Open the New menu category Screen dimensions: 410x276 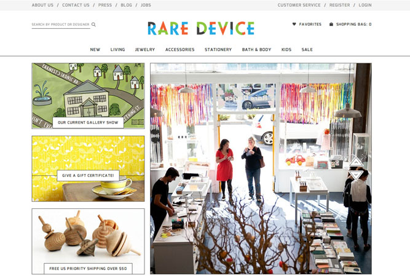coord(95,49)
